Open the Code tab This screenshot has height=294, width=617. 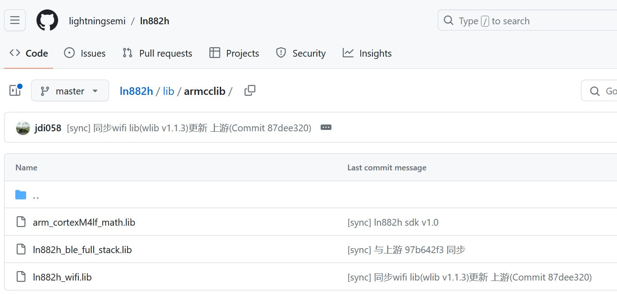[29, 53]
